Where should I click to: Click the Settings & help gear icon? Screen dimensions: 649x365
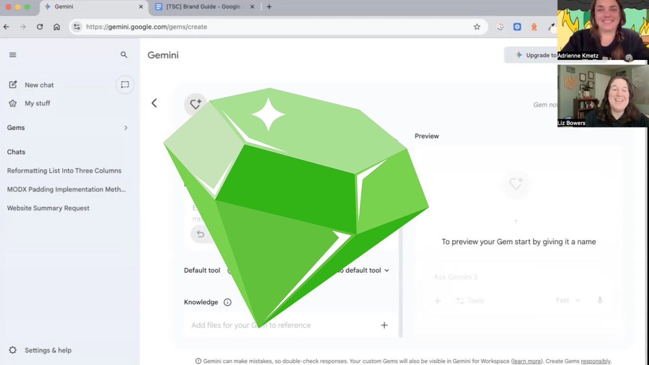coord(13,350)
